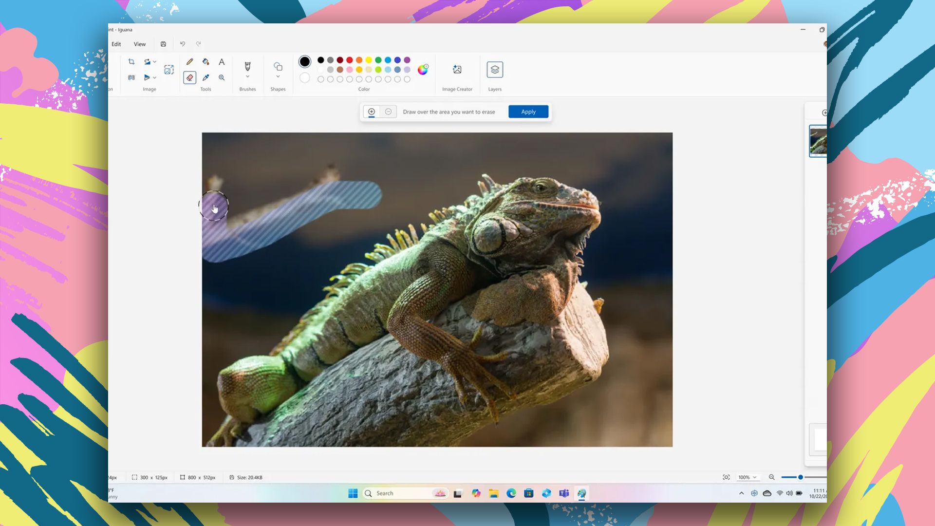935x526 pixels.
Task: Select the Crop tool
Action: pos(131,61)
